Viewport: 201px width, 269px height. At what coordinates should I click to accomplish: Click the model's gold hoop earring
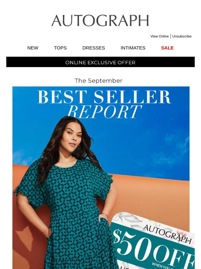pyautogui.click(x=79, y=146)
